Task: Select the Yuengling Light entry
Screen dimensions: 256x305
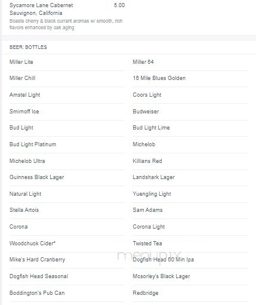Action: [x=152, y=194]
